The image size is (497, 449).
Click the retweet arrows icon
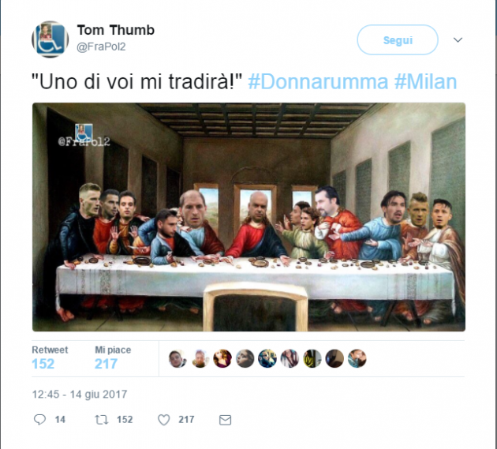pyautogui.click(x=102, y=420)
